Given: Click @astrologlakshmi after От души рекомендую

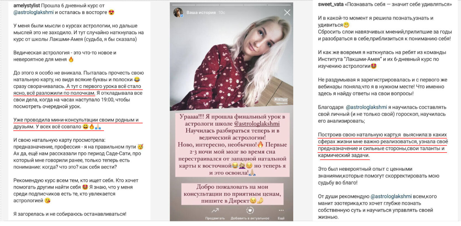Looking at the screenshot, I should pos(391,196).
